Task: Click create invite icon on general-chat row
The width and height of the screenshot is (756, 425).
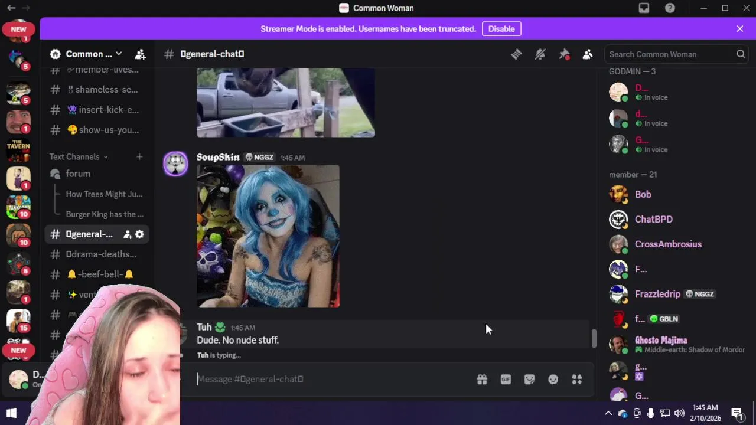Action: click(127, 234)
